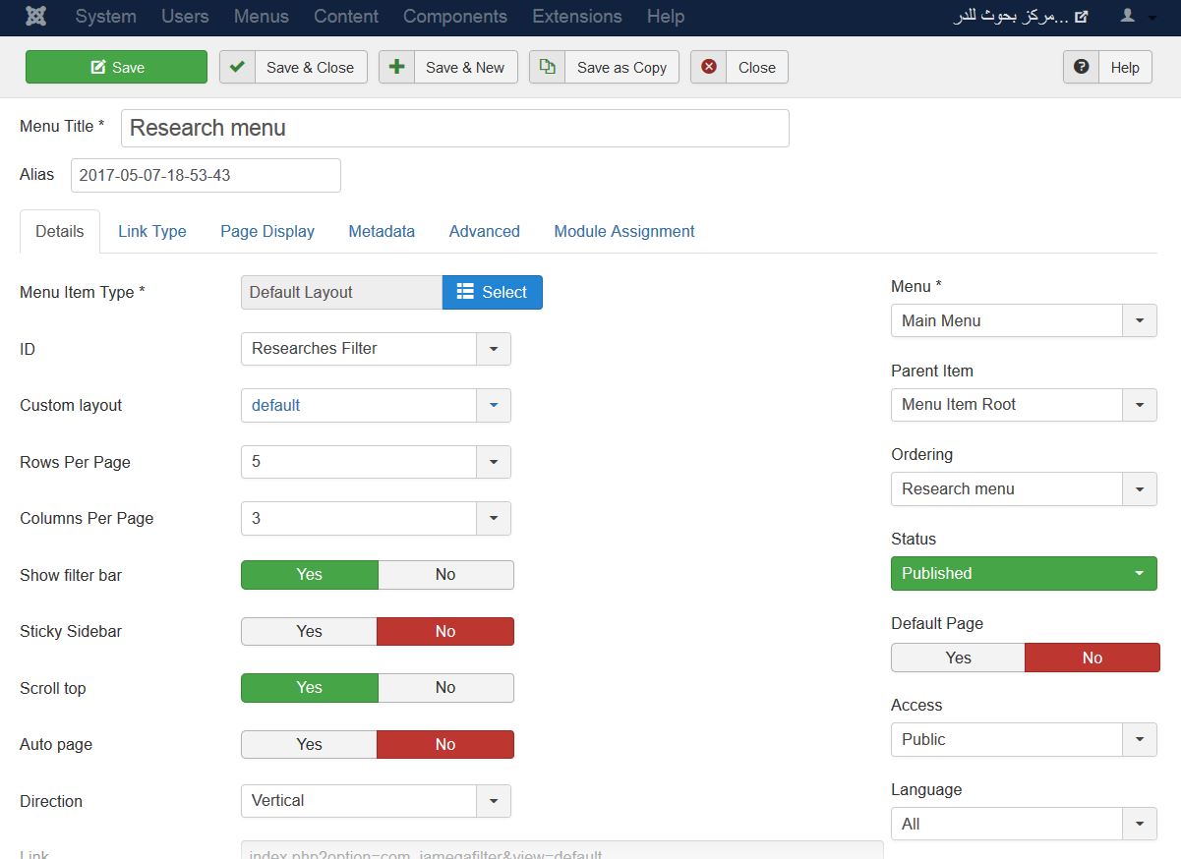Click the Help question mark icon
Image resolution: width=1181 pixels, height=859 pixels.
(x=1081, y=67)
